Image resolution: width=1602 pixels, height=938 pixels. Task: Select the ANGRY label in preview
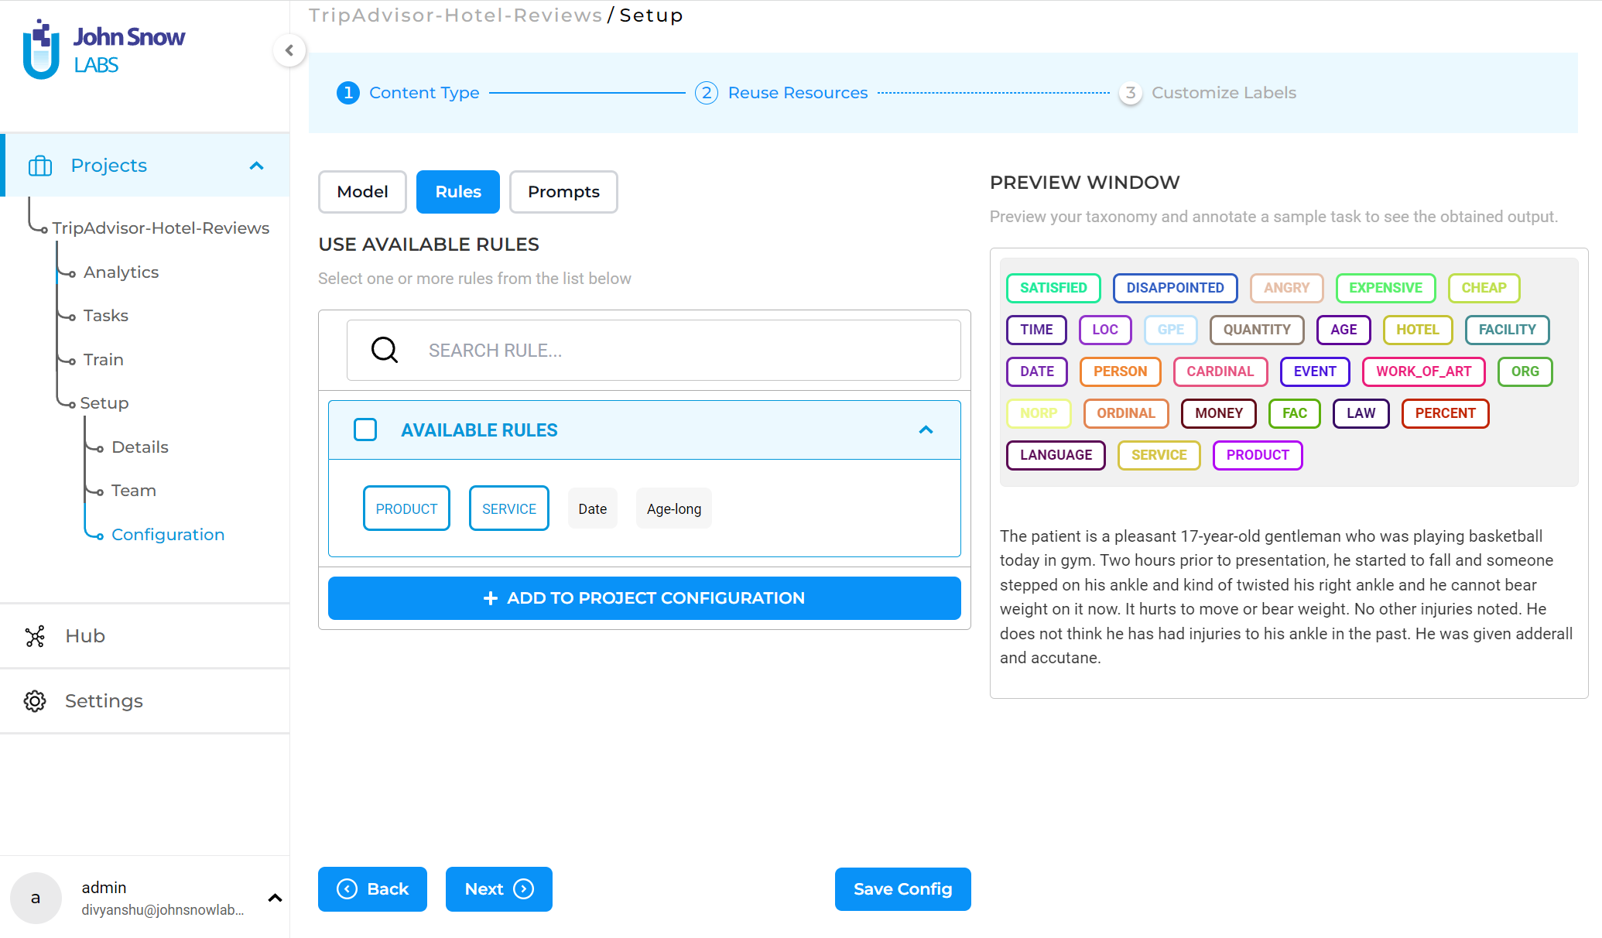1286,288
